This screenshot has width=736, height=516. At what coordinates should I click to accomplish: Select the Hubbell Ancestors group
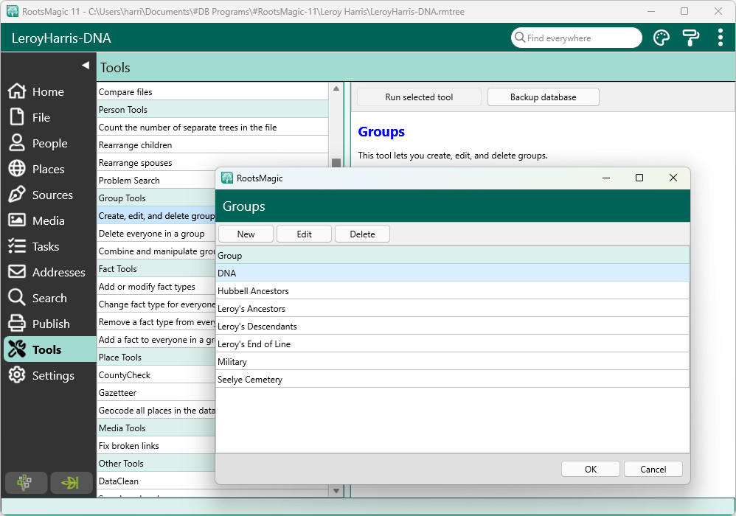pyautogui.click(x=453, y=291)
